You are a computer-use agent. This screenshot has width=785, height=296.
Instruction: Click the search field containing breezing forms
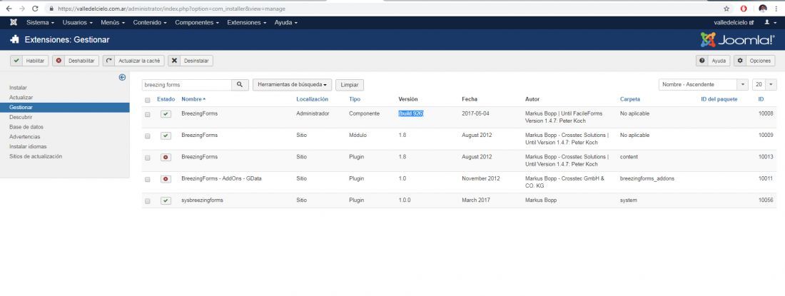point(187,84)
